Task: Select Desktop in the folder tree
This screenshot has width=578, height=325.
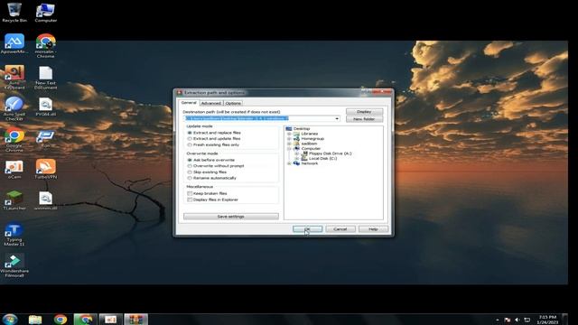Action: pyautogui.click(x=302, y=128)
